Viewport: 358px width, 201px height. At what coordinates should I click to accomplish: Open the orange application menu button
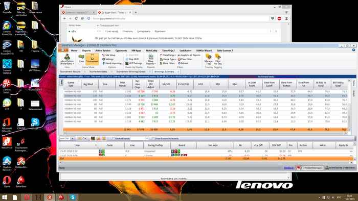click(63, 50)
